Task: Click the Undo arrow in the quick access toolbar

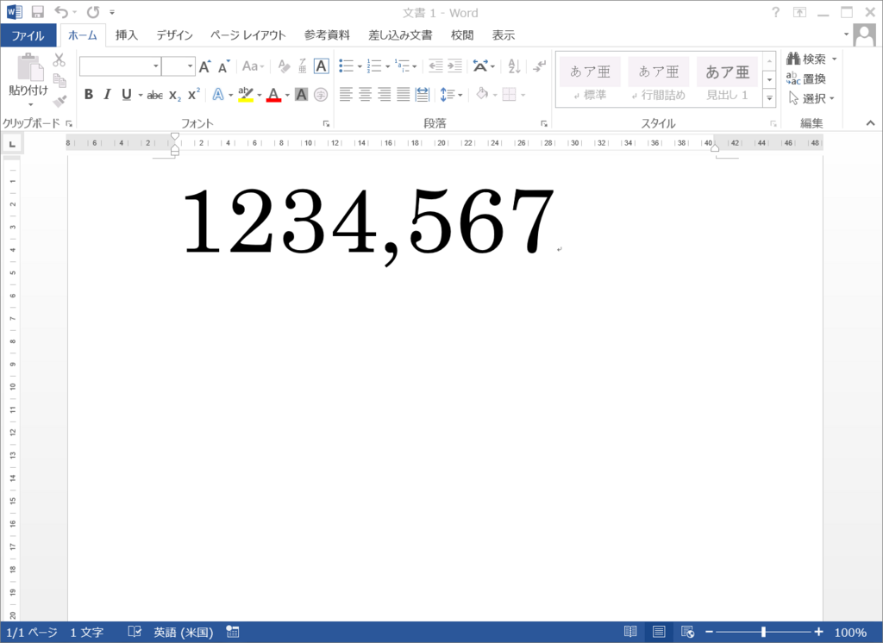Action: 60,12
